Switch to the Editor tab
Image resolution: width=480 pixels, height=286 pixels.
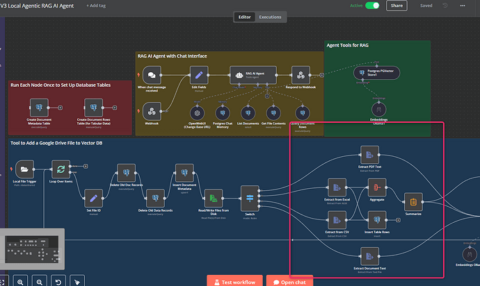(245, 17)
